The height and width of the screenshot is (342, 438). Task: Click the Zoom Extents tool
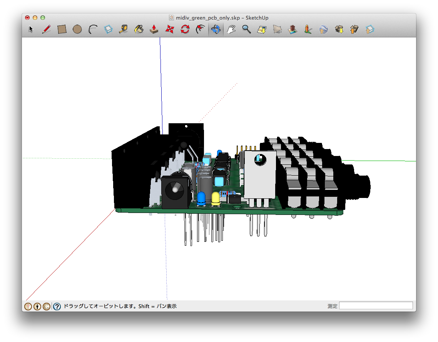tap(262, 29)
